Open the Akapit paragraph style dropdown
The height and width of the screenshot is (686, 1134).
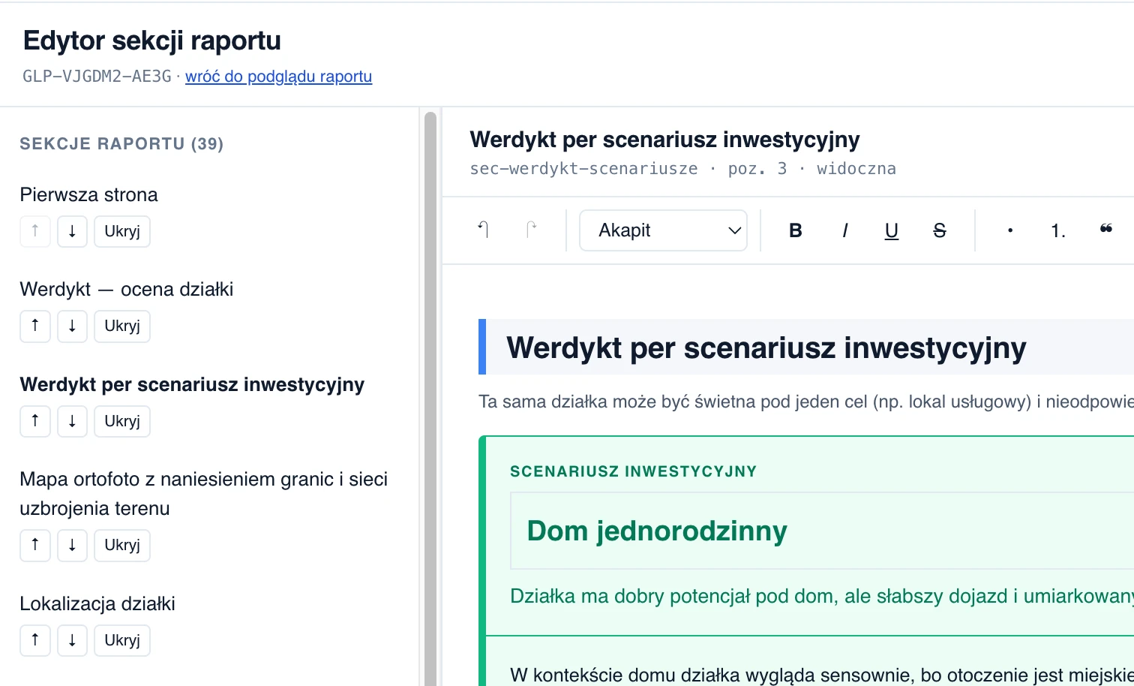tap(663, 230)
